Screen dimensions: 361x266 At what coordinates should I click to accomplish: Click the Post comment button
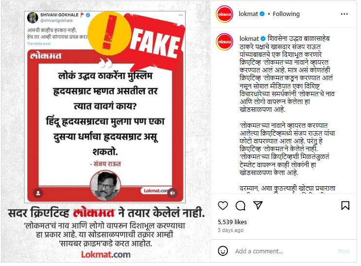pos(344,251)
